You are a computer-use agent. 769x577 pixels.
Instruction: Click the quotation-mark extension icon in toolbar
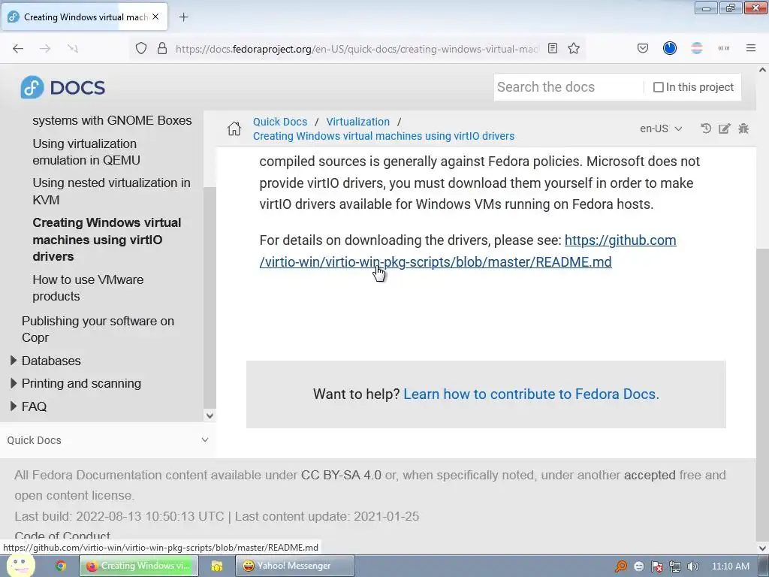point(724,49)
